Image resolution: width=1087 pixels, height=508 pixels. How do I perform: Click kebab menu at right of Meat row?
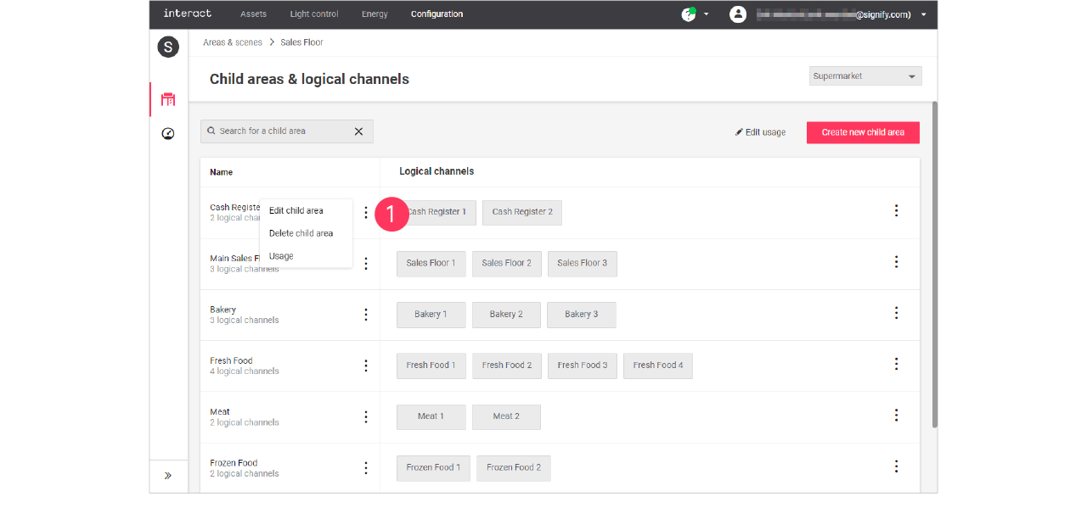click(896, 416)
